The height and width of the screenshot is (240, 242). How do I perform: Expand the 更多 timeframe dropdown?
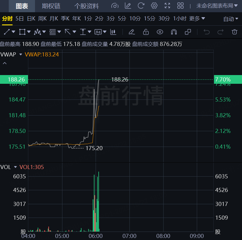pos(197,19)
